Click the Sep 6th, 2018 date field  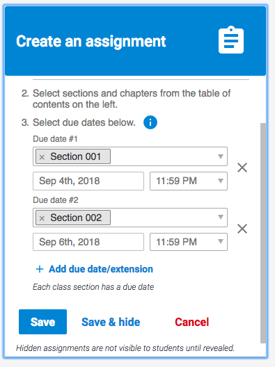tap(88, 242)
